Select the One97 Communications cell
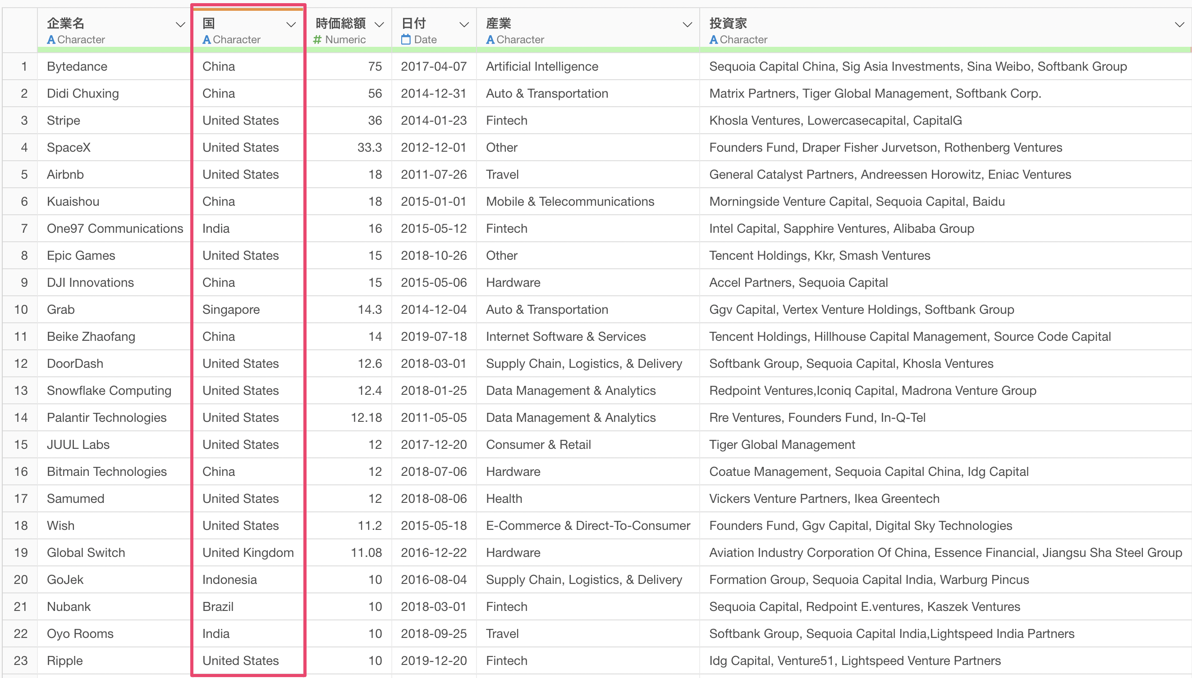The image size is (1192, 678). 114,229
